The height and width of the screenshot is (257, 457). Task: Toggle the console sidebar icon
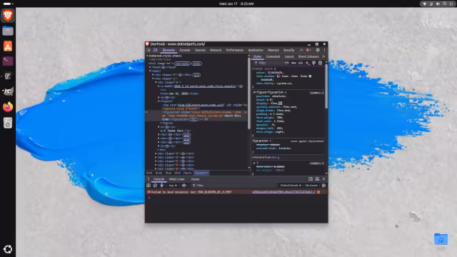click(149, 186)
